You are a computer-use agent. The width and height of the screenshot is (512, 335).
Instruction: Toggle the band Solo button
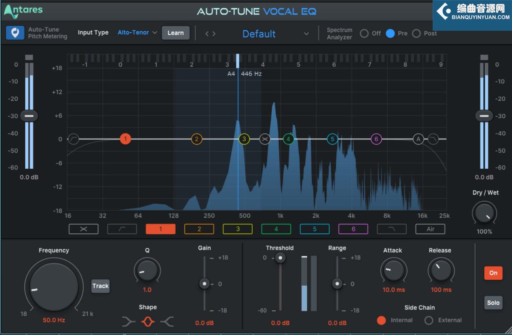[x=493, y=303]
